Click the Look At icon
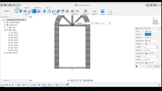Viewport: 162px width, 91px height. click(72, 80)
